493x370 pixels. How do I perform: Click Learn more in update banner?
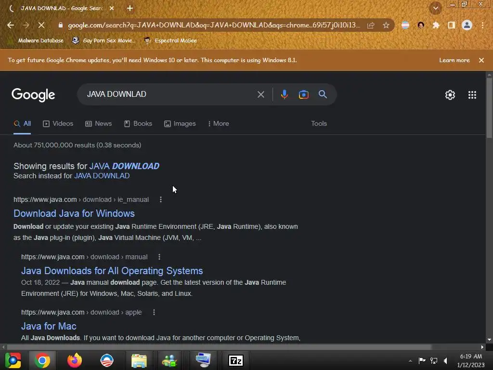[454, 60]
